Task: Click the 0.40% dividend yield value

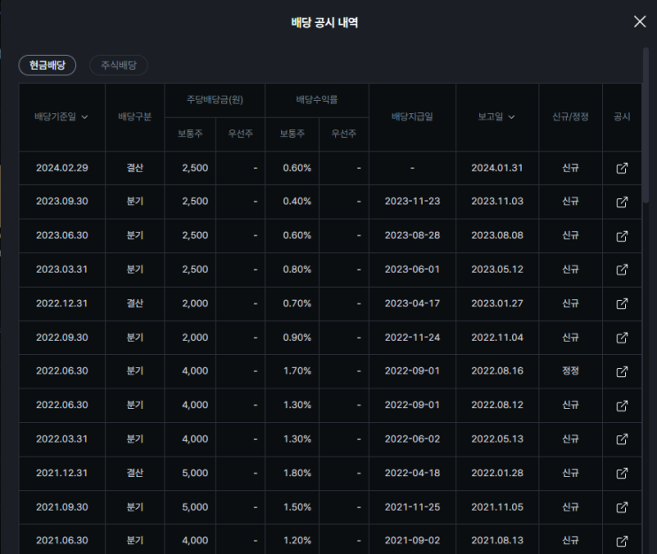Action: [297, 201]
